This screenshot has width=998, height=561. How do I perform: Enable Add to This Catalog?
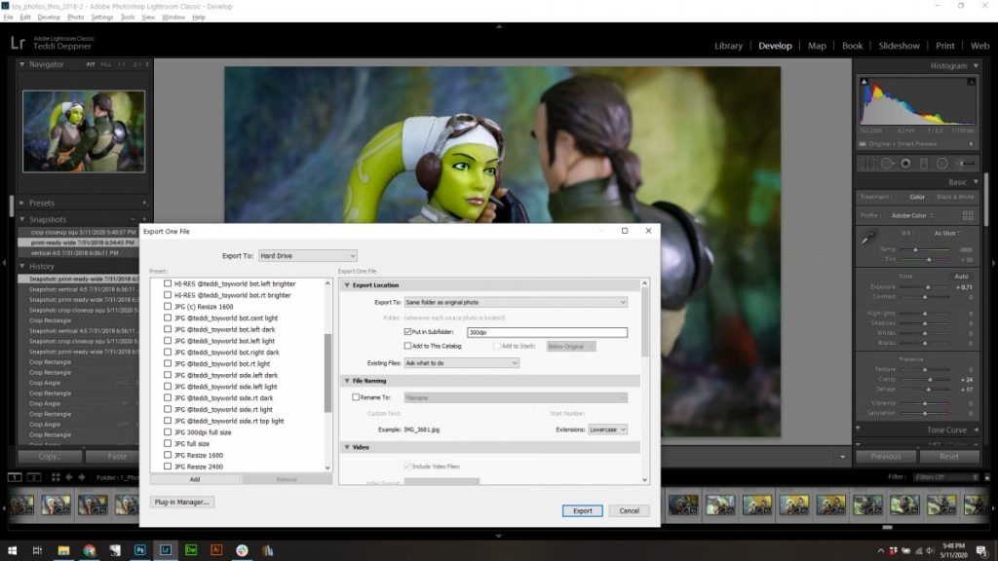407,346
